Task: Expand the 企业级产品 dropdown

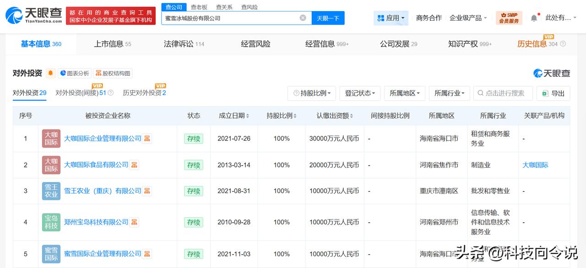Action: (x=468, y=18)
